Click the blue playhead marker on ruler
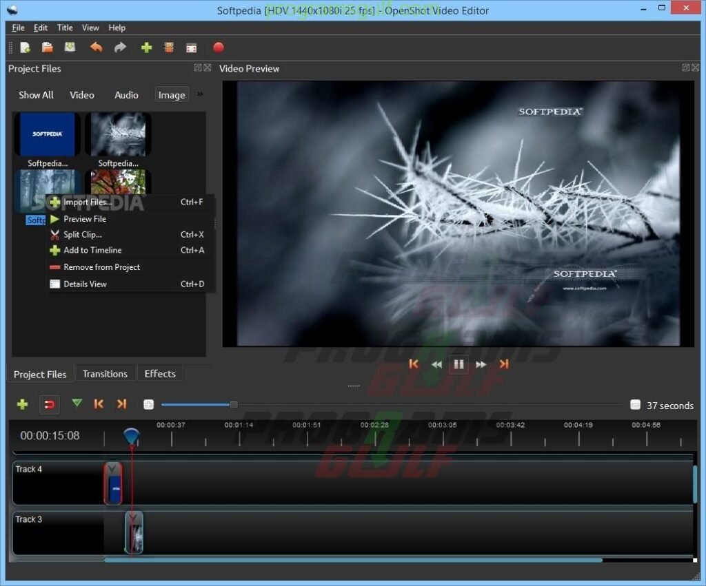Screen dimensions: 706x586 (x=132, y=437)
